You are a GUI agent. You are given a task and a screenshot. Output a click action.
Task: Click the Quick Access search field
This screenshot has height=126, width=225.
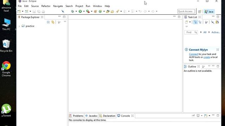pos(186,11)
